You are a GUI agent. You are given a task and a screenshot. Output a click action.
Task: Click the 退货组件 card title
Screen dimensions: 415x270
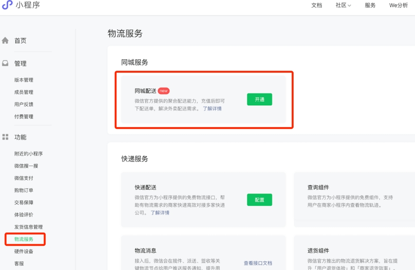(x=318, y=251)
